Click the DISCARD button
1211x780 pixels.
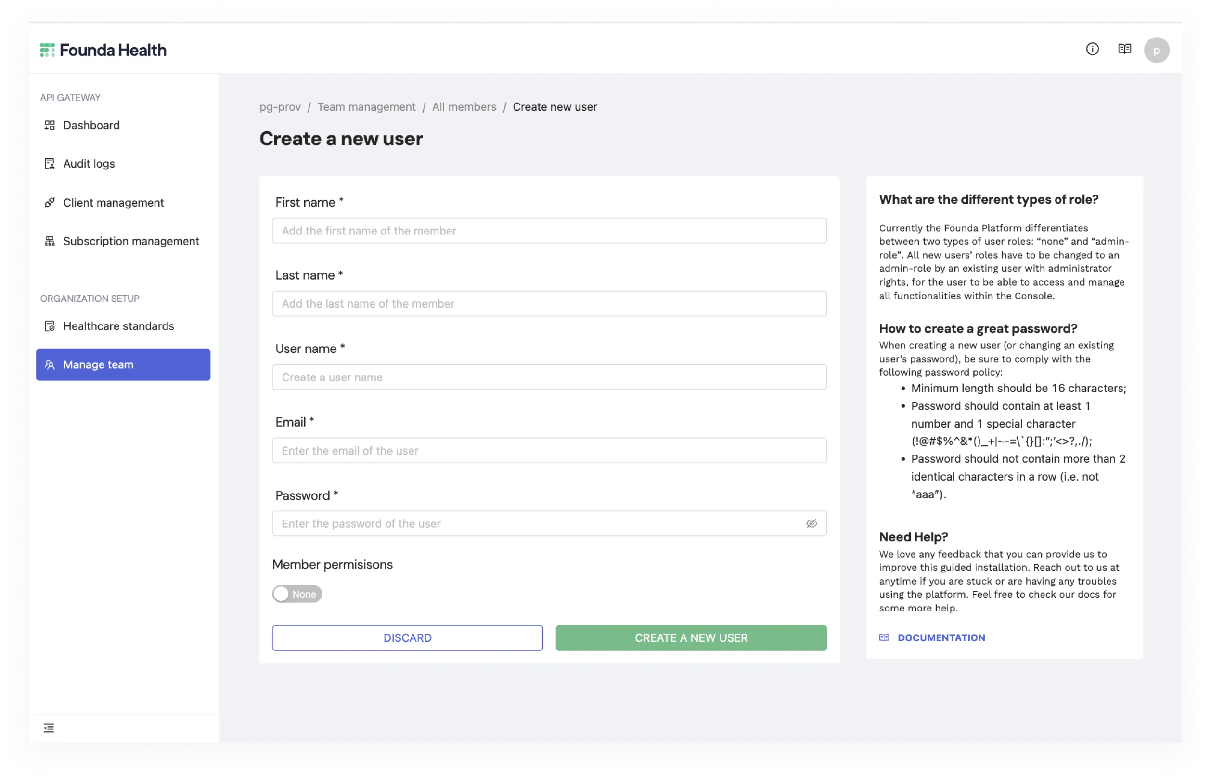407,637
